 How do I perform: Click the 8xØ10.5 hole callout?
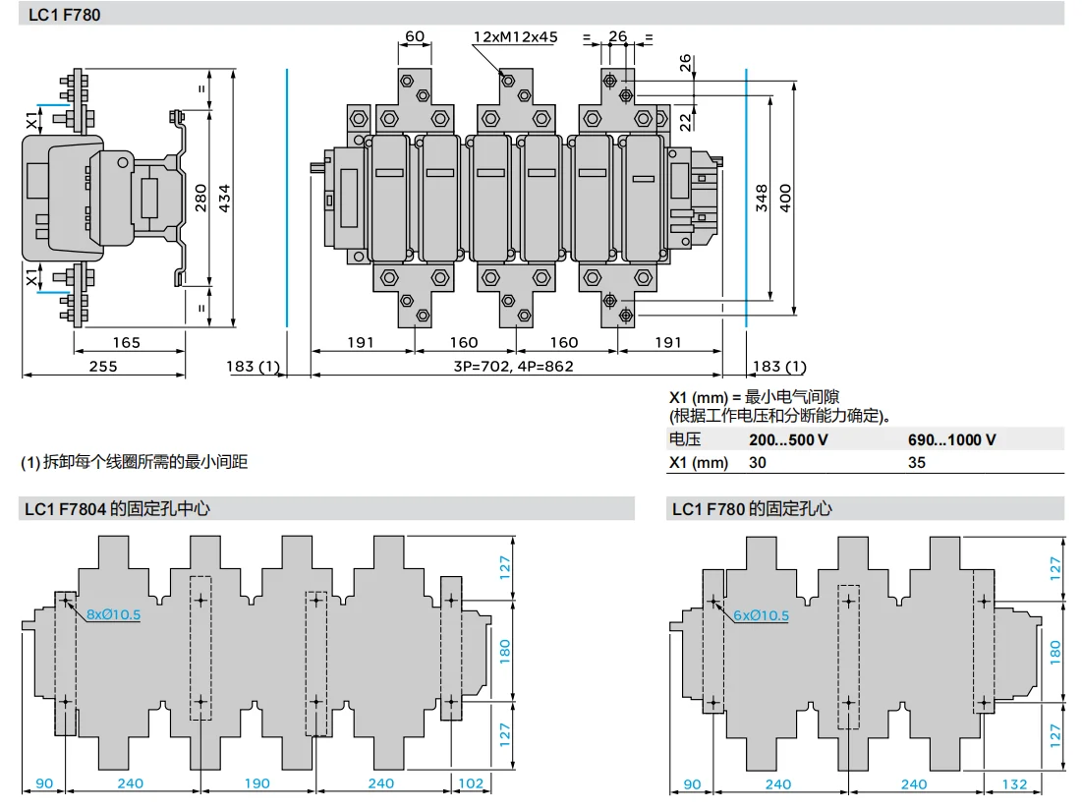[x=113, y=614]
